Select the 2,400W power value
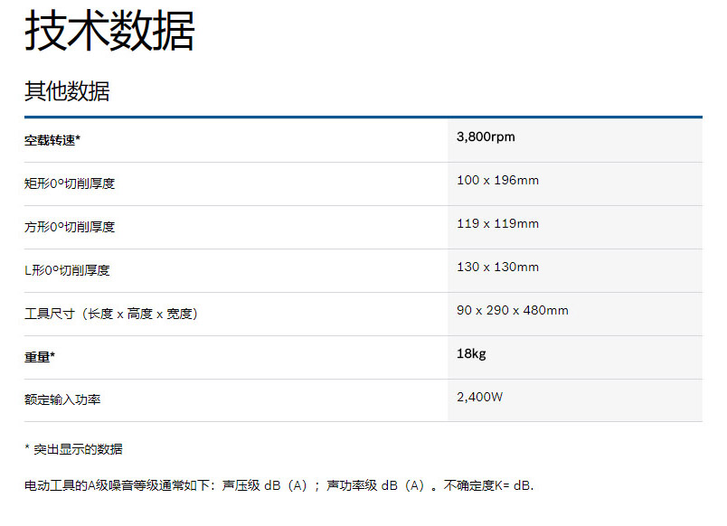The width and height of the screenshot is (727, 526). pyautogui.click(x=480, y=397)
